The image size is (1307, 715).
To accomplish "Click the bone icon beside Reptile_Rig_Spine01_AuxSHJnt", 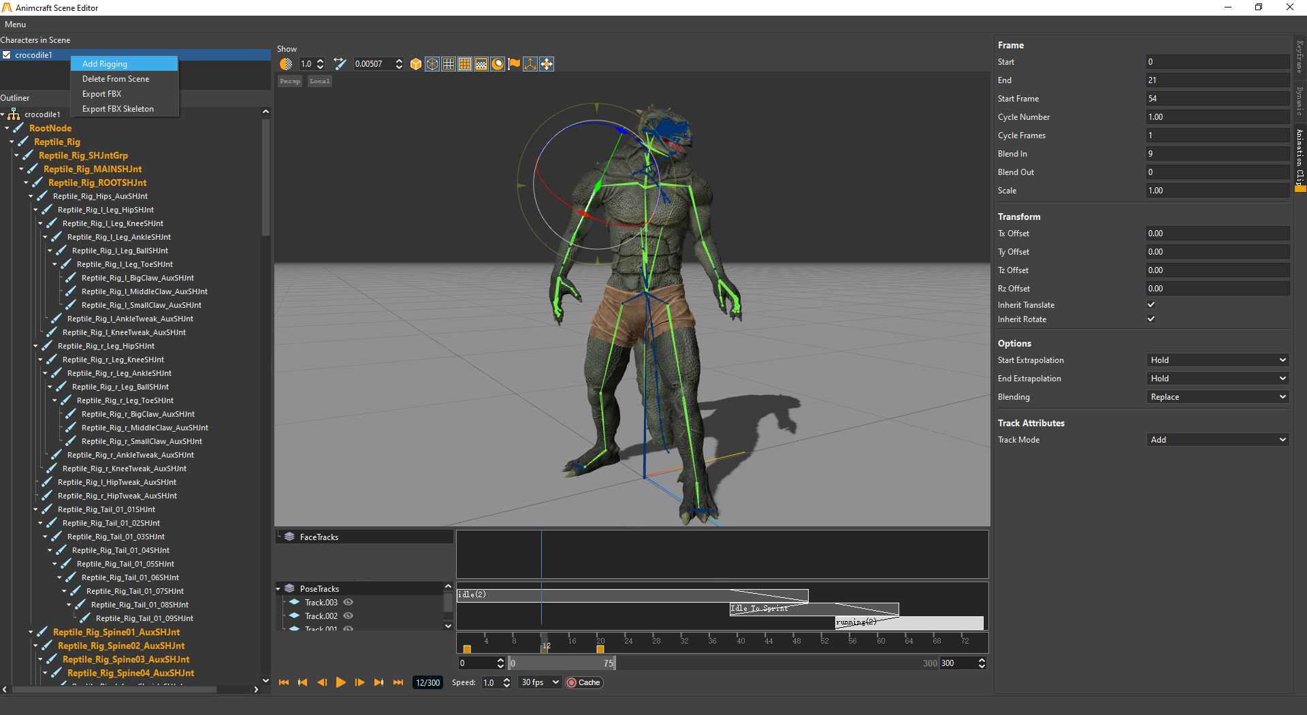I will (42, 632).
